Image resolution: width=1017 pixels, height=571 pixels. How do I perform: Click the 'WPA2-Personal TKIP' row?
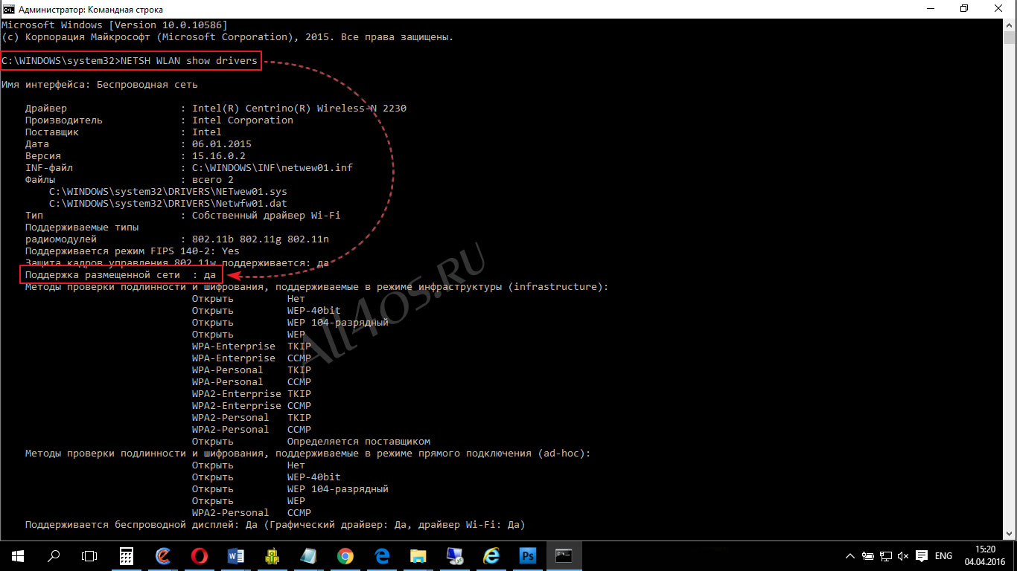coord(252,418)
